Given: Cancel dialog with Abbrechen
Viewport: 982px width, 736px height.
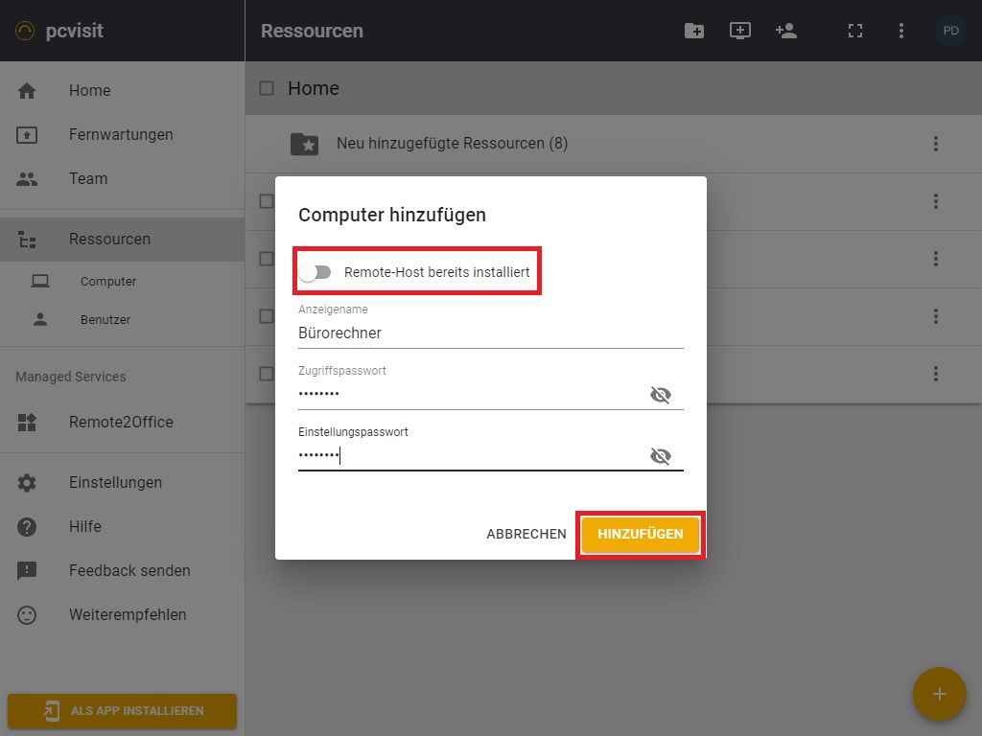Looking at the screenshot, I should tap(526, 534).
